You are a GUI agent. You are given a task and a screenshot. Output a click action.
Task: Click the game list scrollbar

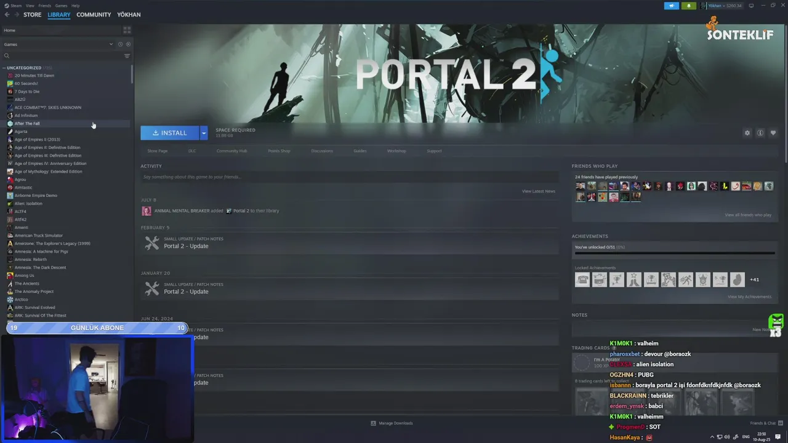[132, 74]
